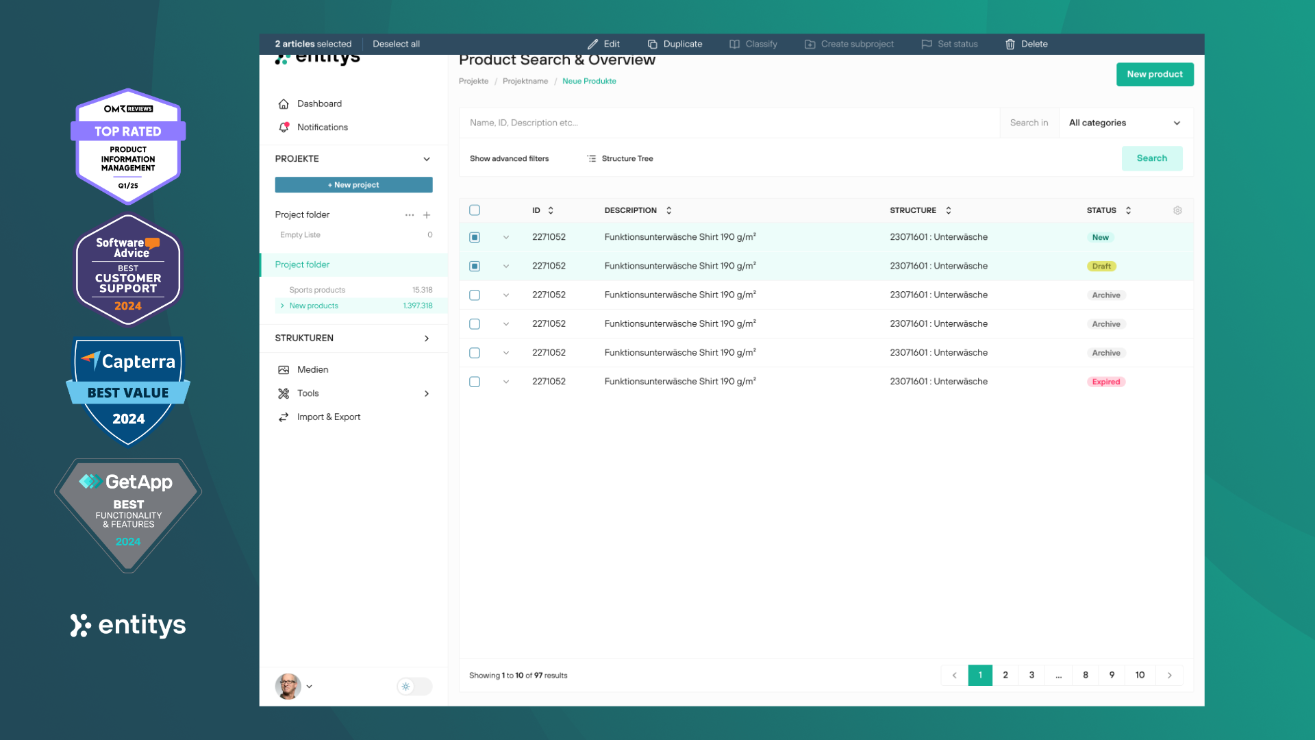This screenshot has height=740, width=1315.
Task: Click the plus icon beside Project folder
Action: (427, 214)
